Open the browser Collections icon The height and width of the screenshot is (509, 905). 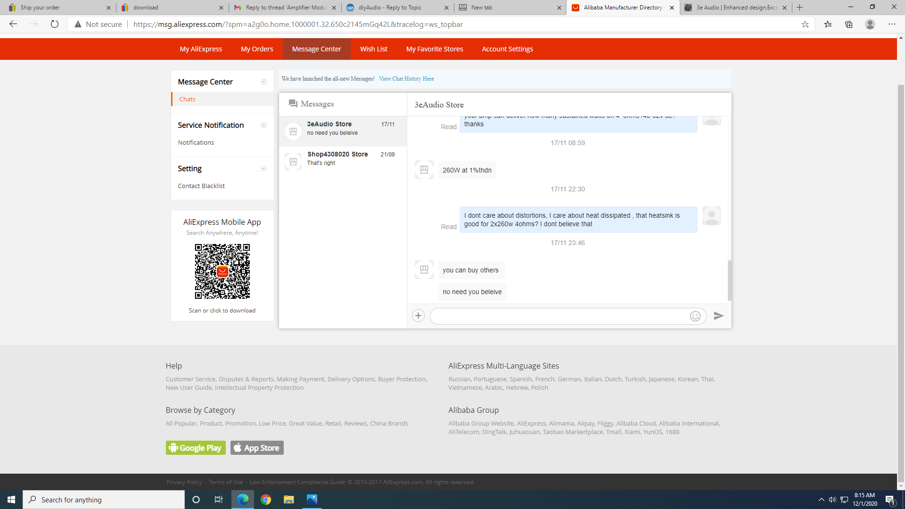848,25
